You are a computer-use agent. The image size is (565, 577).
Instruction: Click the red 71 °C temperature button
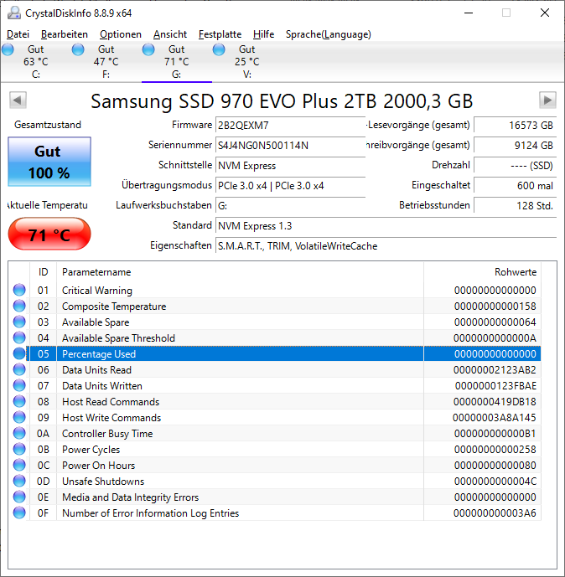(49, 234)
